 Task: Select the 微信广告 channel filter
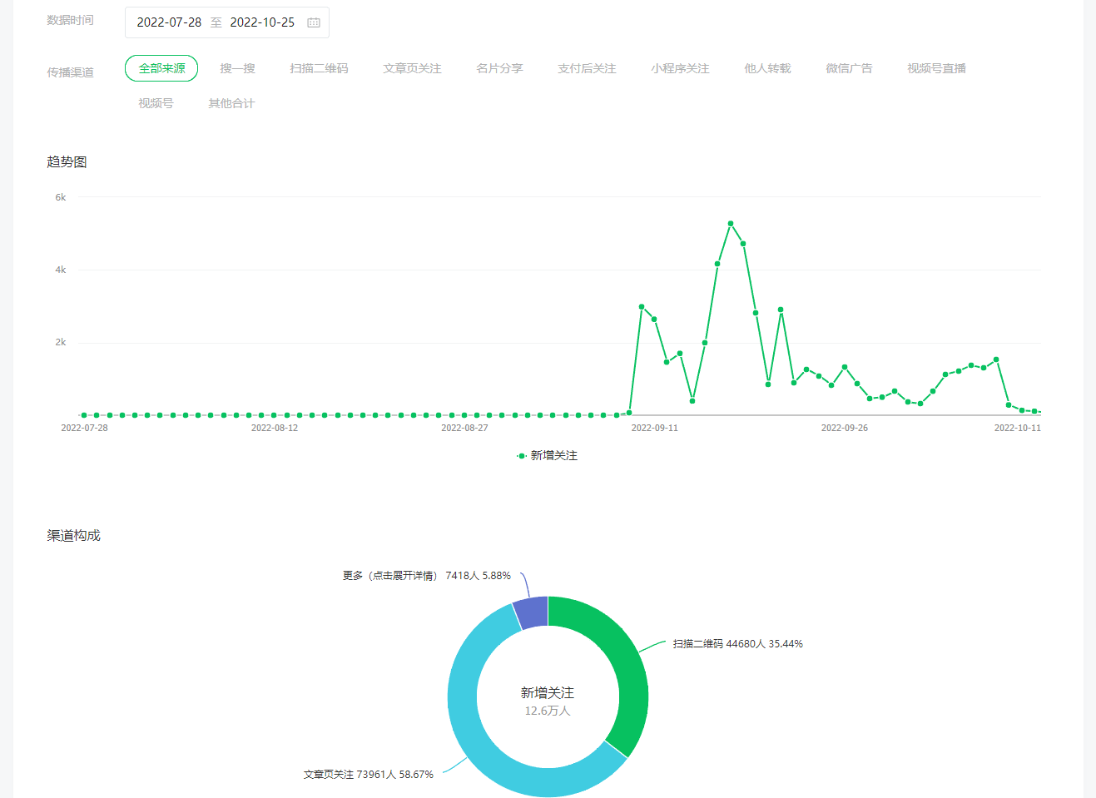[849, 68]
